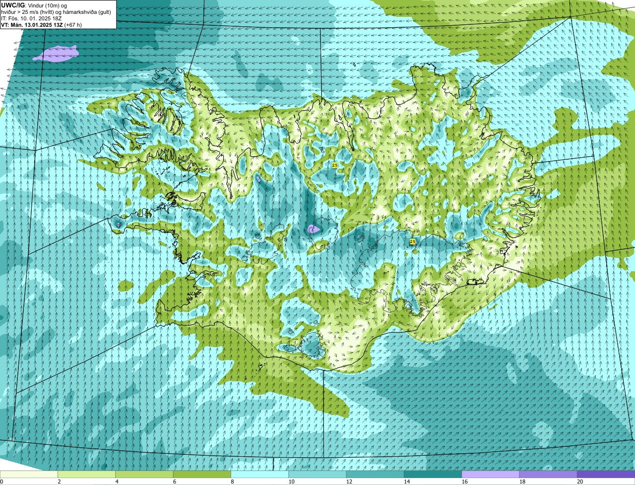Click the purple wind patch in central Iceland

(x=313, y=229)
